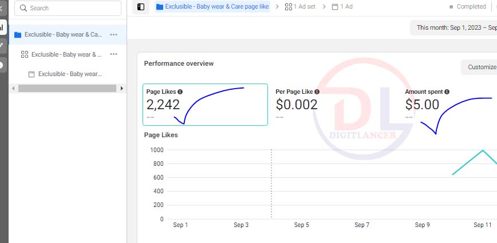Click the chart icon in the left rail
Image resolution: width=497 pixels, height=243 pixels.
[2, 27]
